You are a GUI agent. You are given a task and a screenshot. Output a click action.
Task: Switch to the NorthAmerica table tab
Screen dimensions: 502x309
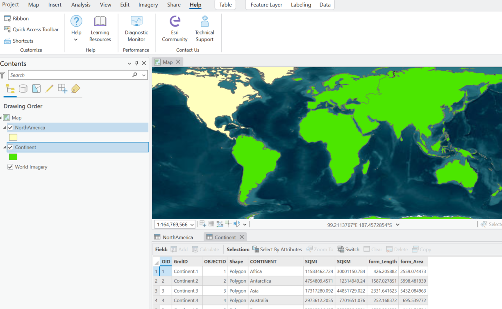(177, 237)
